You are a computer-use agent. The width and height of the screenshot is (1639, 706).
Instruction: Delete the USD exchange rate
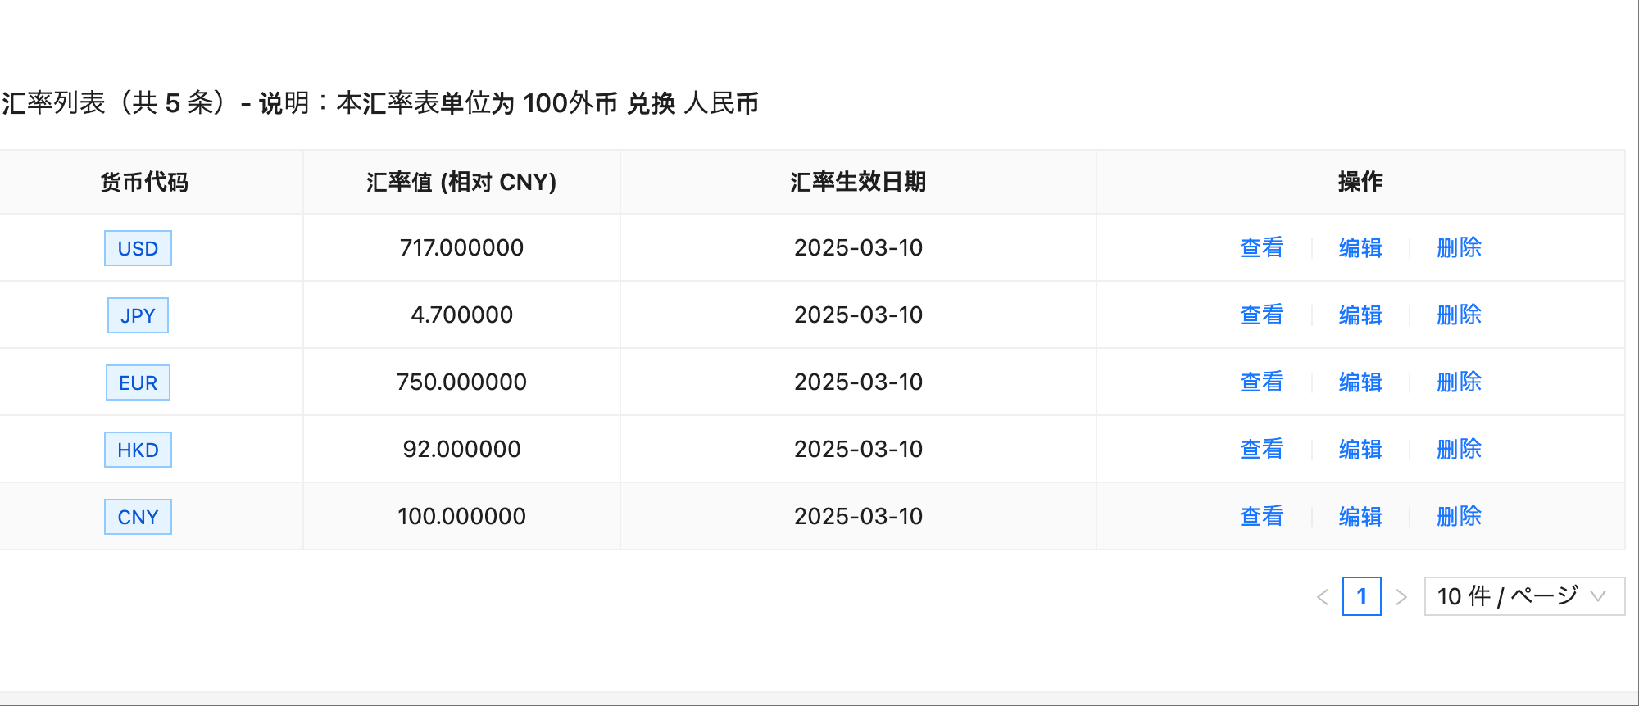point(1459,247)
